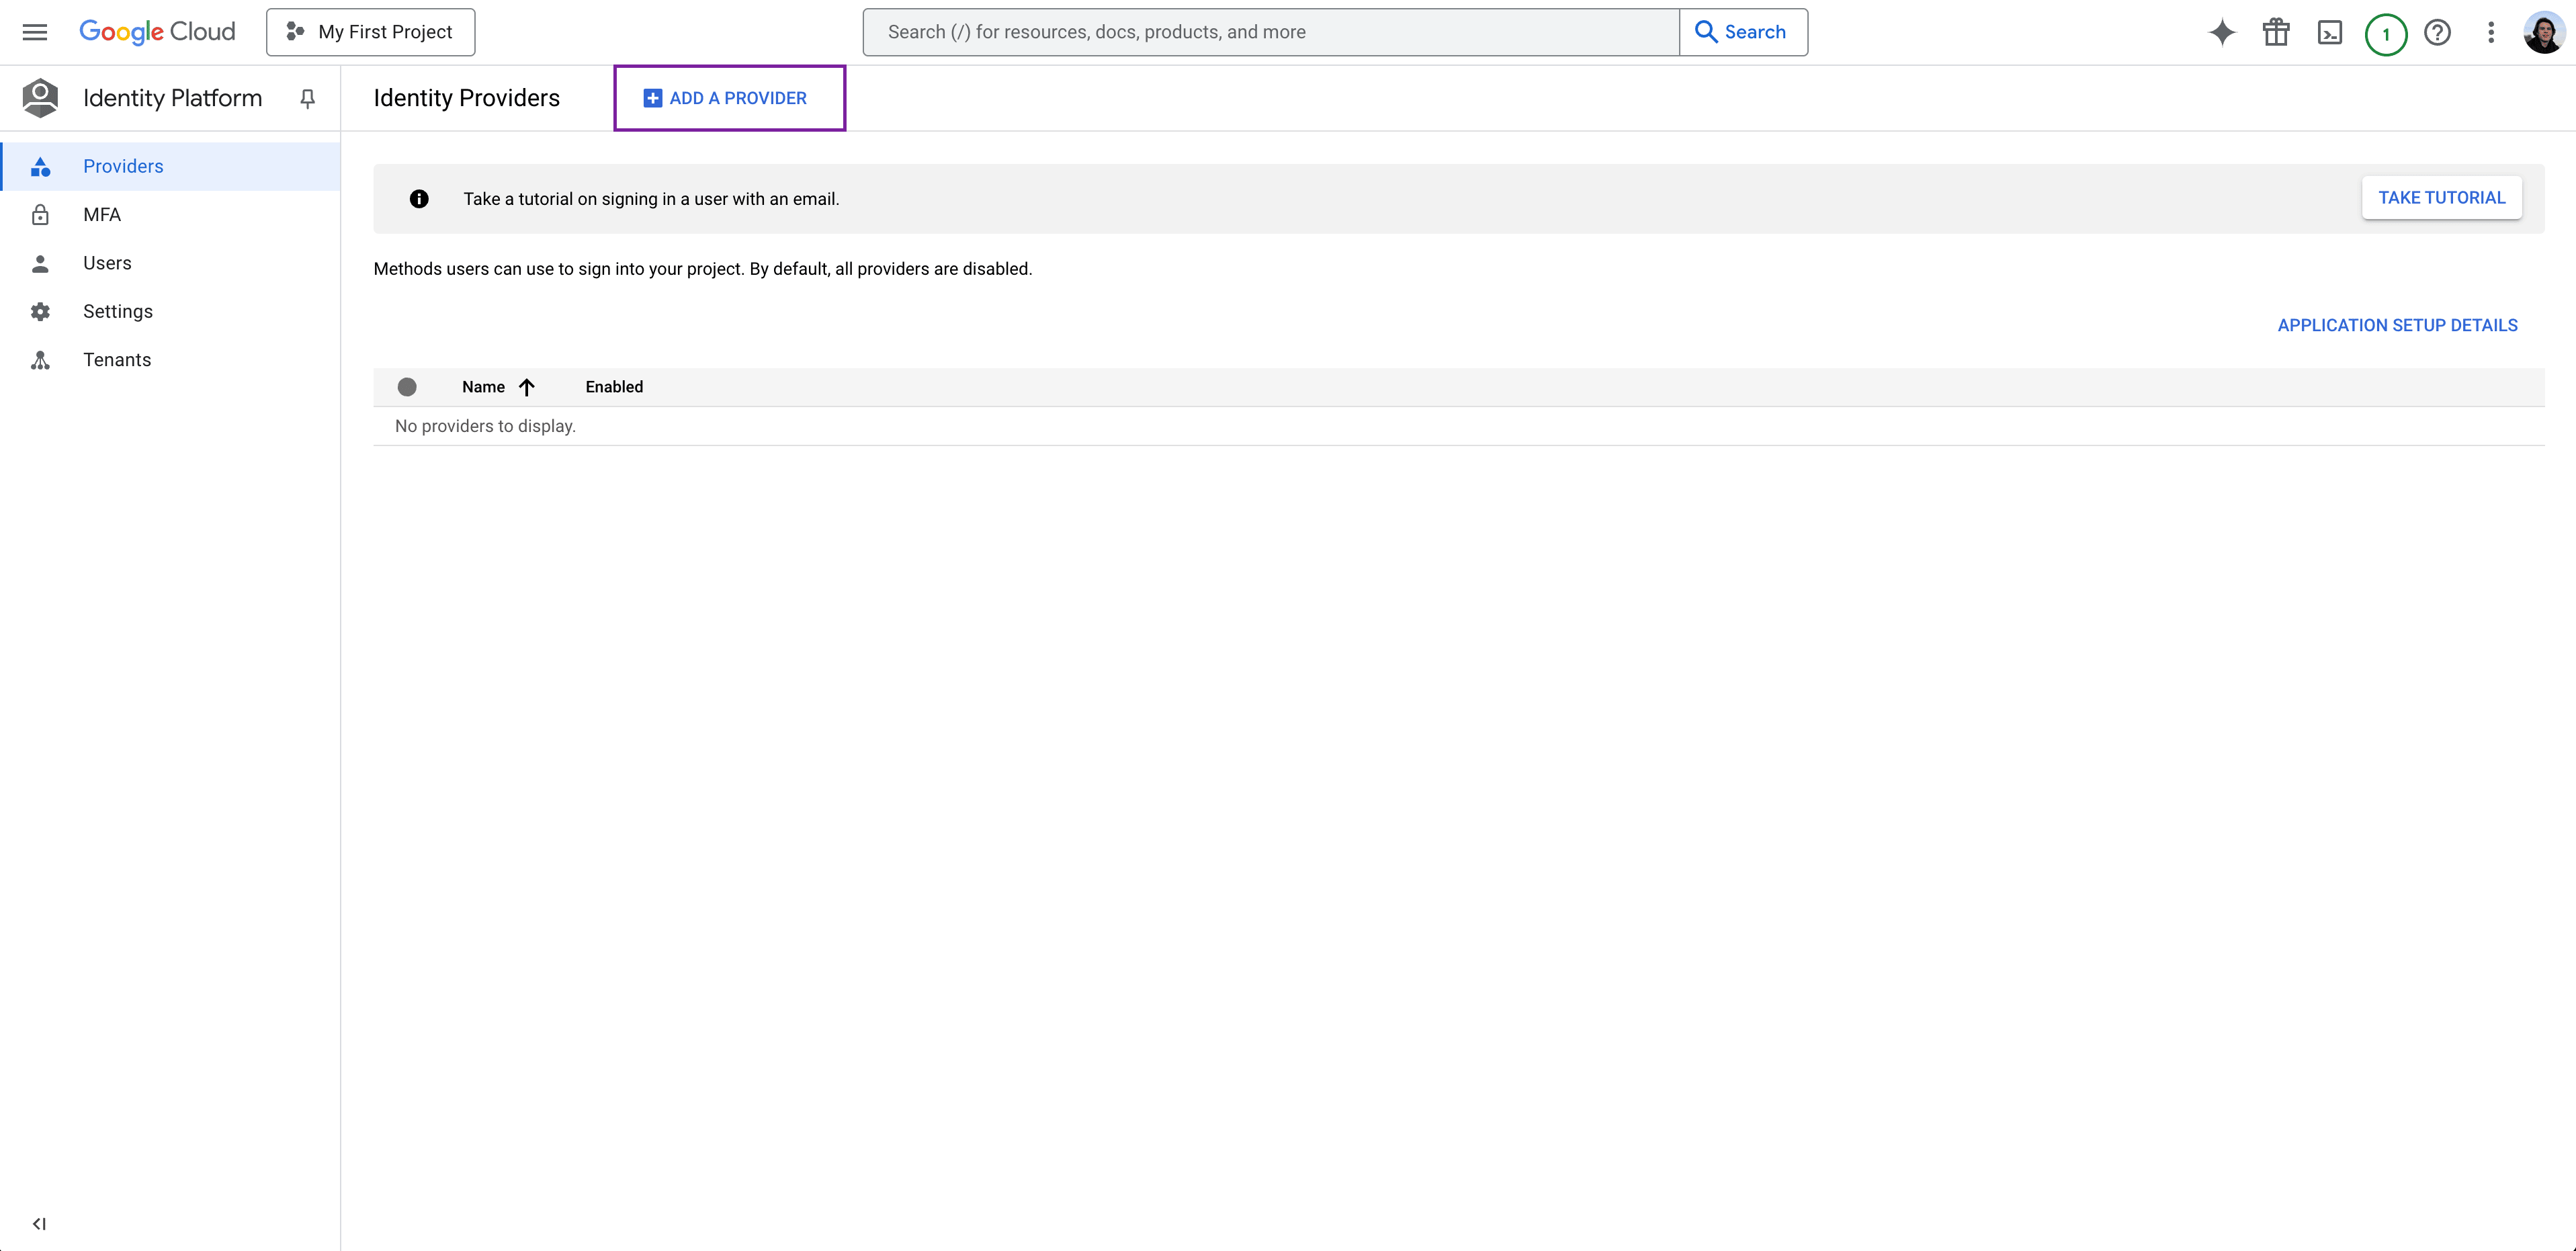Select the Providers menu item

[x=123, y=166]
